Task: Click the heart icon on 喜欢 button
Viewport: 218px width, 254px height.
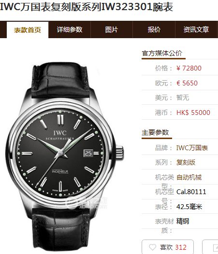Action: (x=152, y=247)
